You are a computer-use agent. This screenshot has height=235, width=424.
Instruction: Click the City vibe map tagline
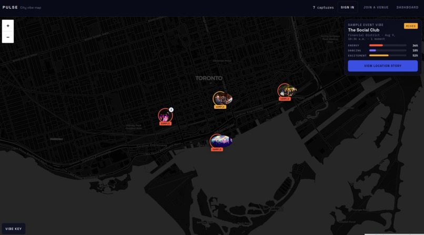(31, 7)
